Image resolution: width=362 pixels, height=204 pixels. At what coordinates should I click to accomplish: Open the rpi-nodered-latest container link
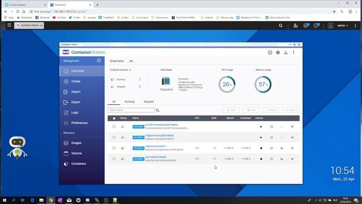pyautogui.click(x=156, y=157)
